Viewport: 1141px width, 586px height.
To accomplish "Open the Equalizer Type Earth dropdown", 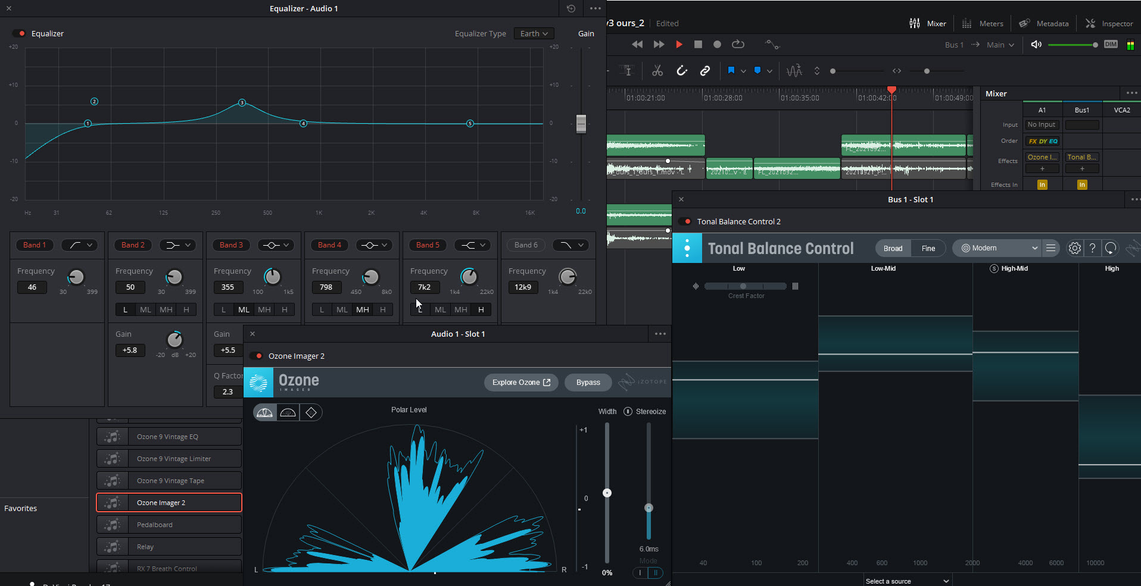I will tap(533, 33).
